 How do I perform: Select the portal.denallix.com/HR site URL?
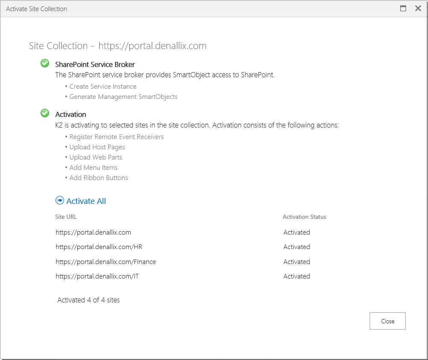[96, 247]
